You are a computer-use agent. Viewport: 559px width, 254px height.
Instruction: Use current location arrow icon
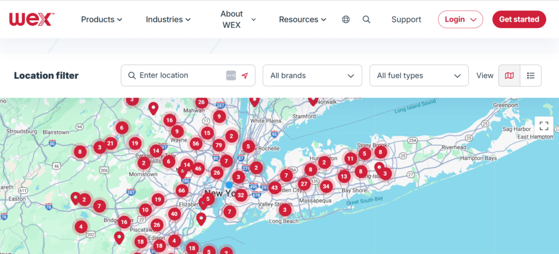[245, 76]
